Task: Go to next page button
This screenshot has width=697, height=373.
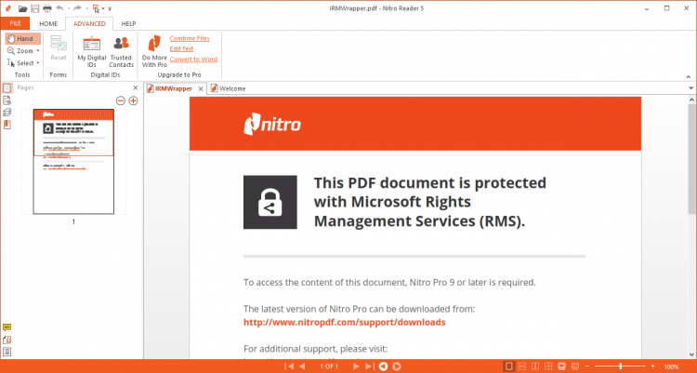Action: click(356, 366)
